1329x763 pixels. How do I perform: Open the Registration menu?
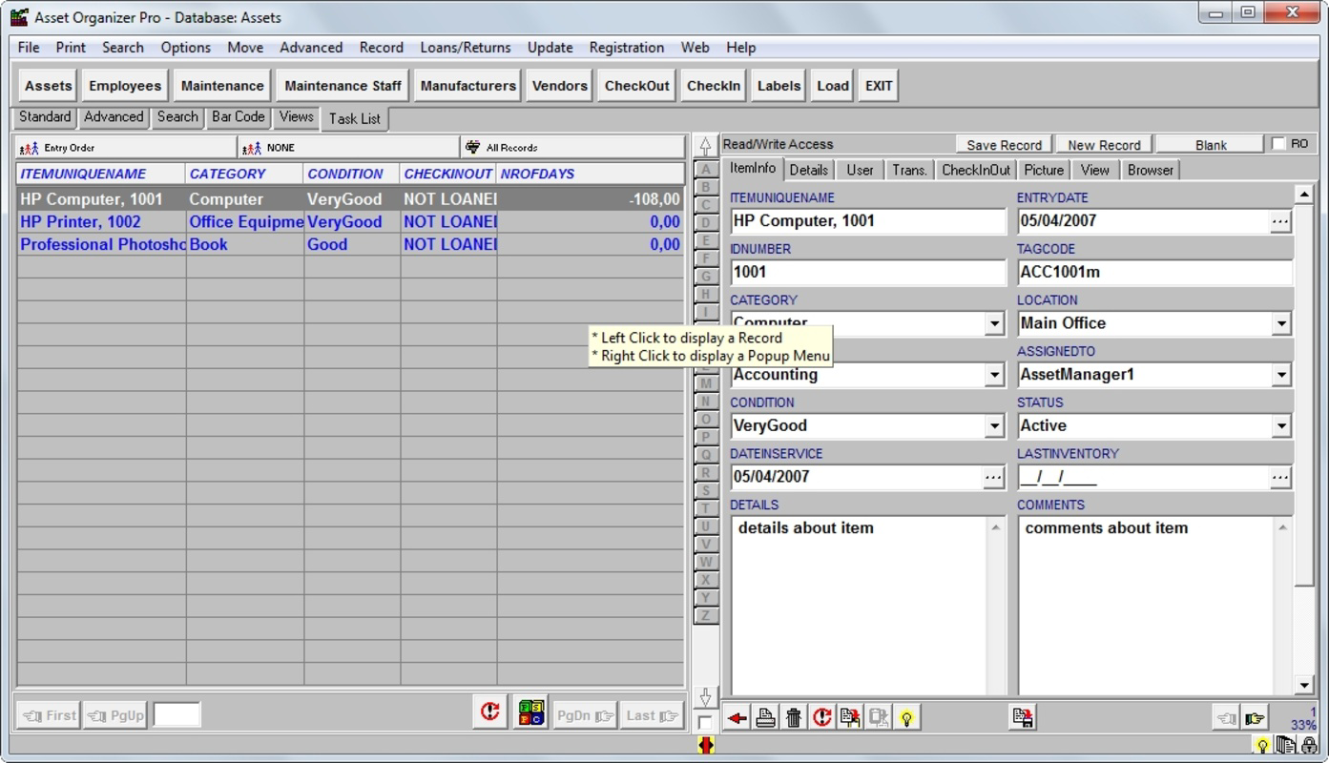tap(627, 48)
